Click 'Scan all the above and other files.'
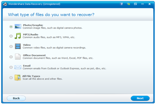Viewport: 156px width, 104px height. 43,79
